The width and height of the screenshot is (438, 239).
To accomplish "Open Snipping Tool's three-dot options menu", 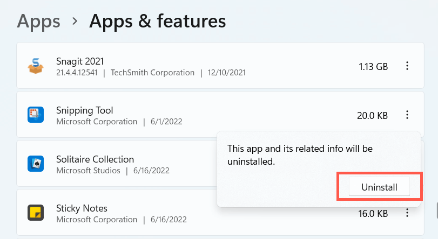I will coord(407,115).
